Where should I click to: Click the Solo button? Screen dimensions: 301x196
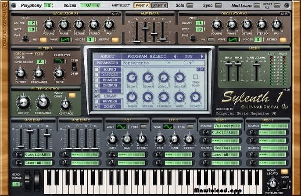pyautogui.click(x=190, y=5)
